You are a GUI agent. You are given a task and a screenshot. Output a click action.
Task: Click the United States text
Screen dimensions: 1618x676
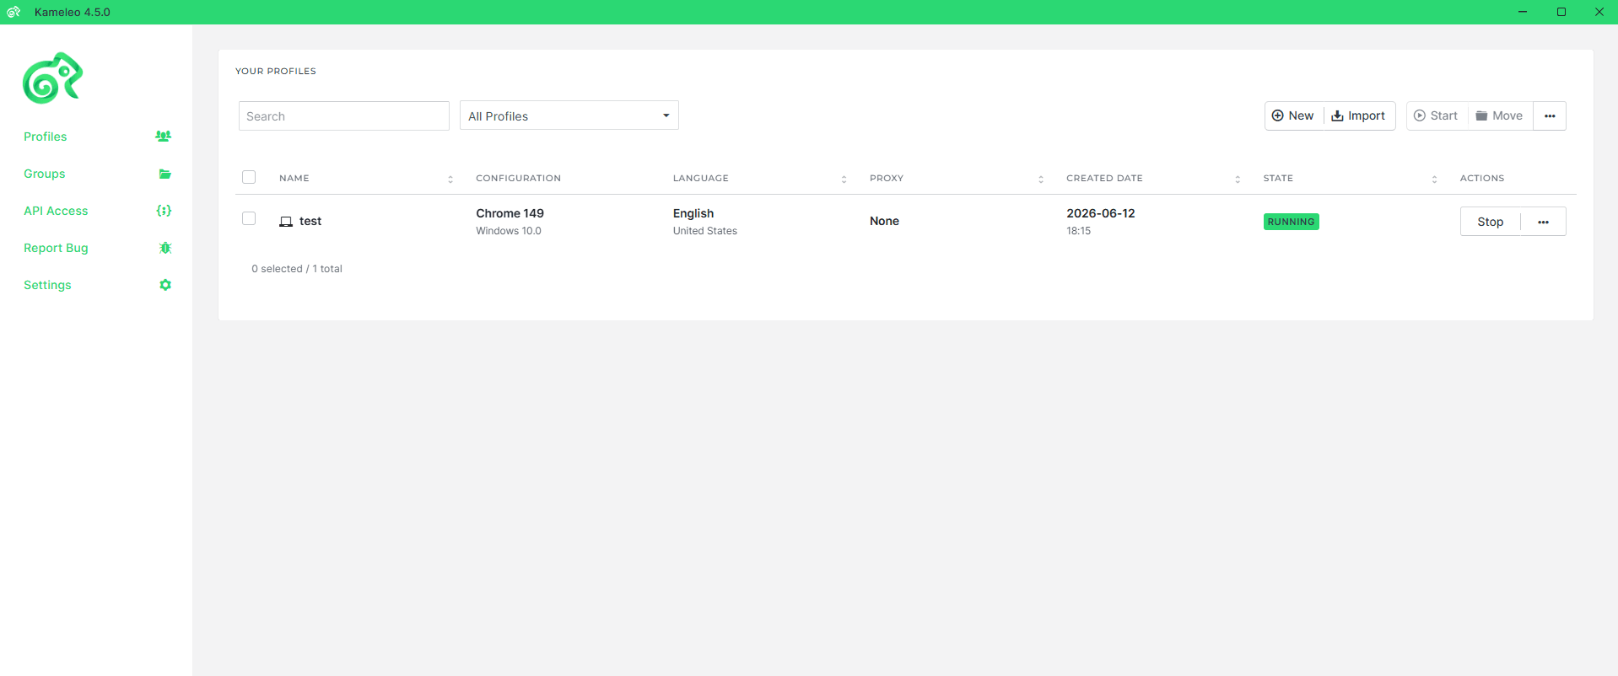point(705,231)
